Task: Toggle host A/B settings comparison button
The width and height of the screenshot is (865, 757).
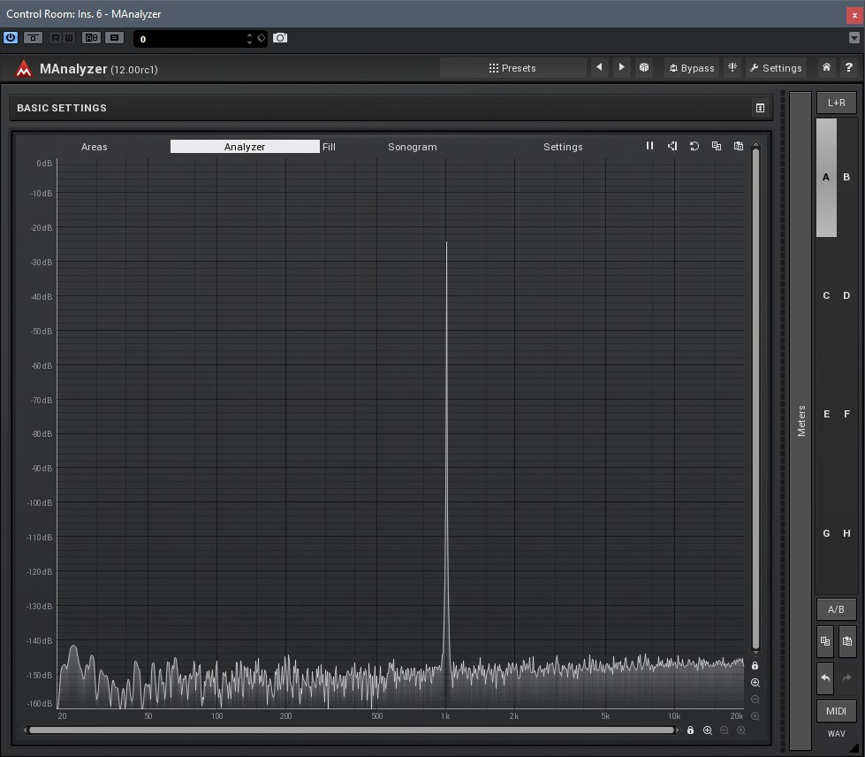Action: [91, 38]
